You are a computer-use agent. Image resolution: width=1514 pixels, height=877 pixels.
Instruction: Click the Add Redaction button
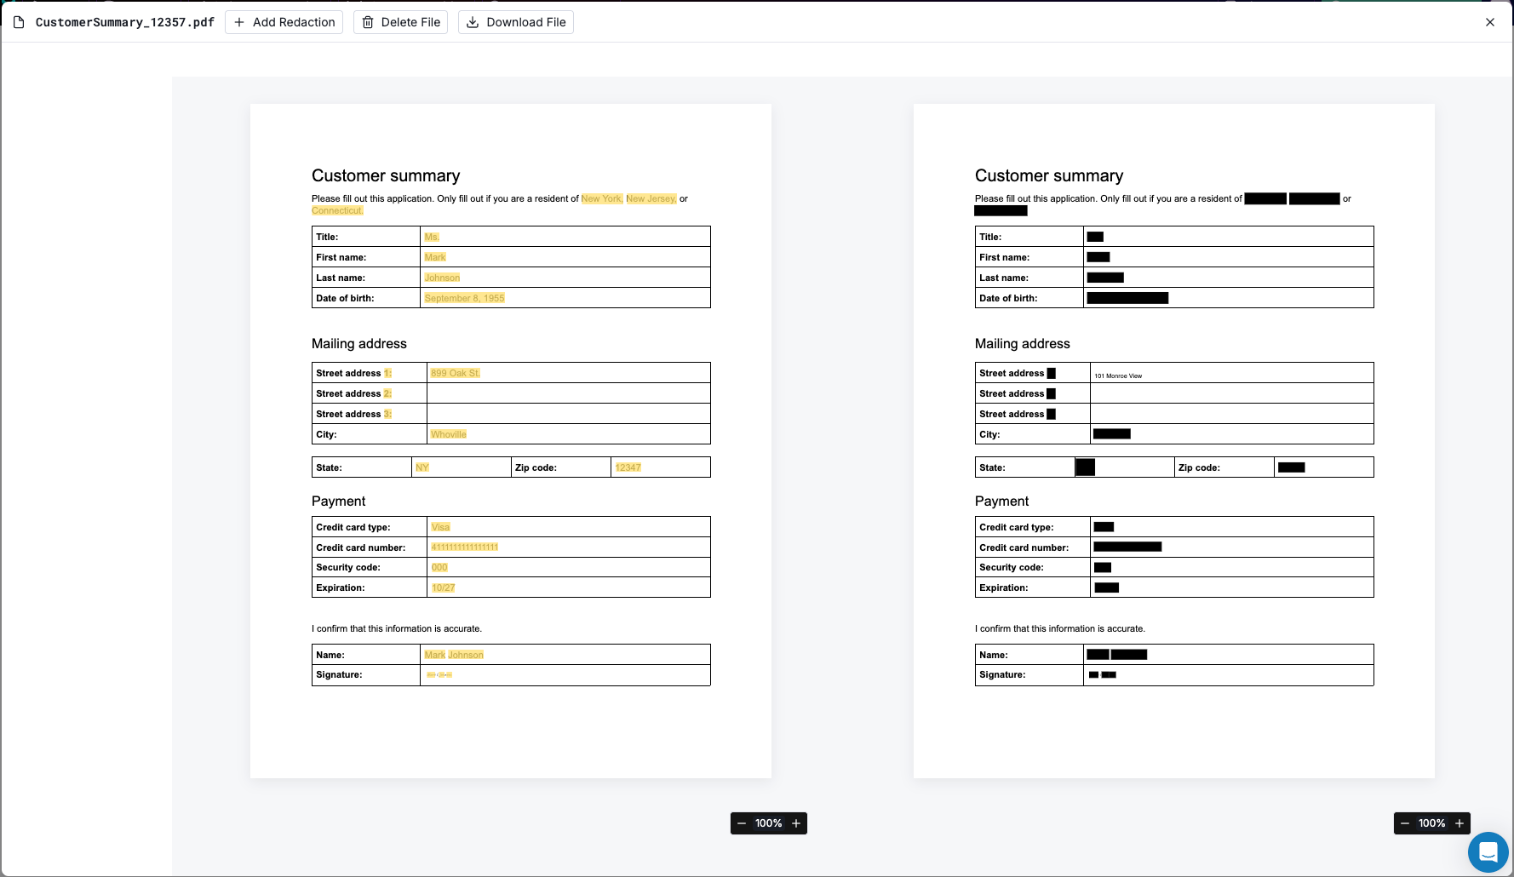(284, 22)
